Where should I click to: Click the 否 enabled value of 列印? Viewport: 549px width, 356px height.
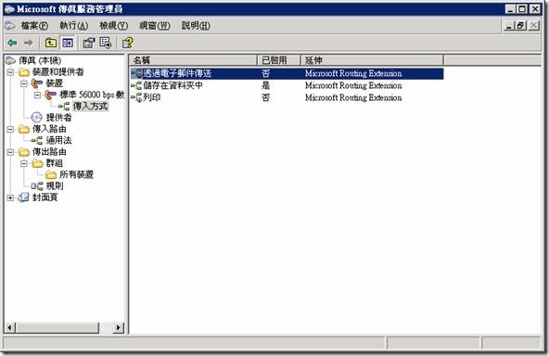(x=266, y=97)
